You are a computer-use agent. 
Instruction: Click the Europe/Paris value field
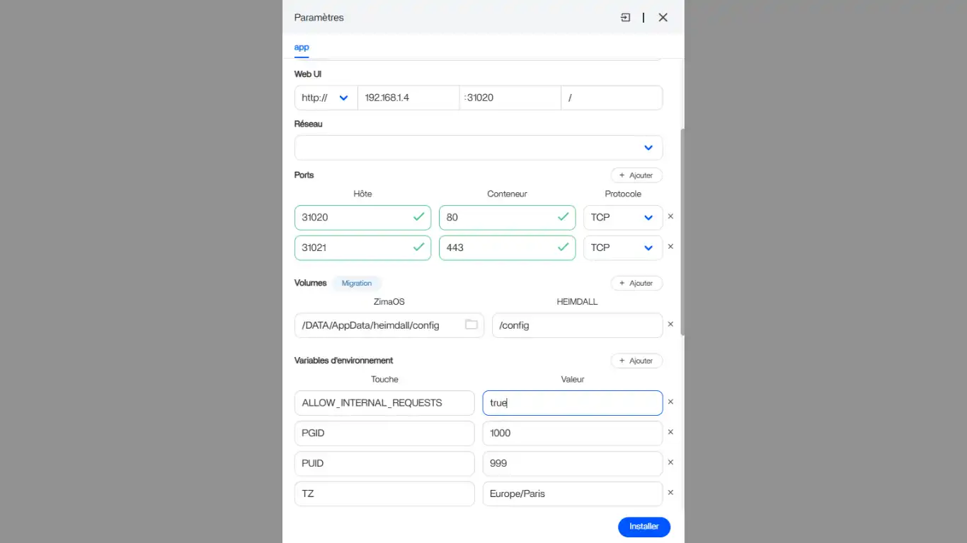(572, 494)
